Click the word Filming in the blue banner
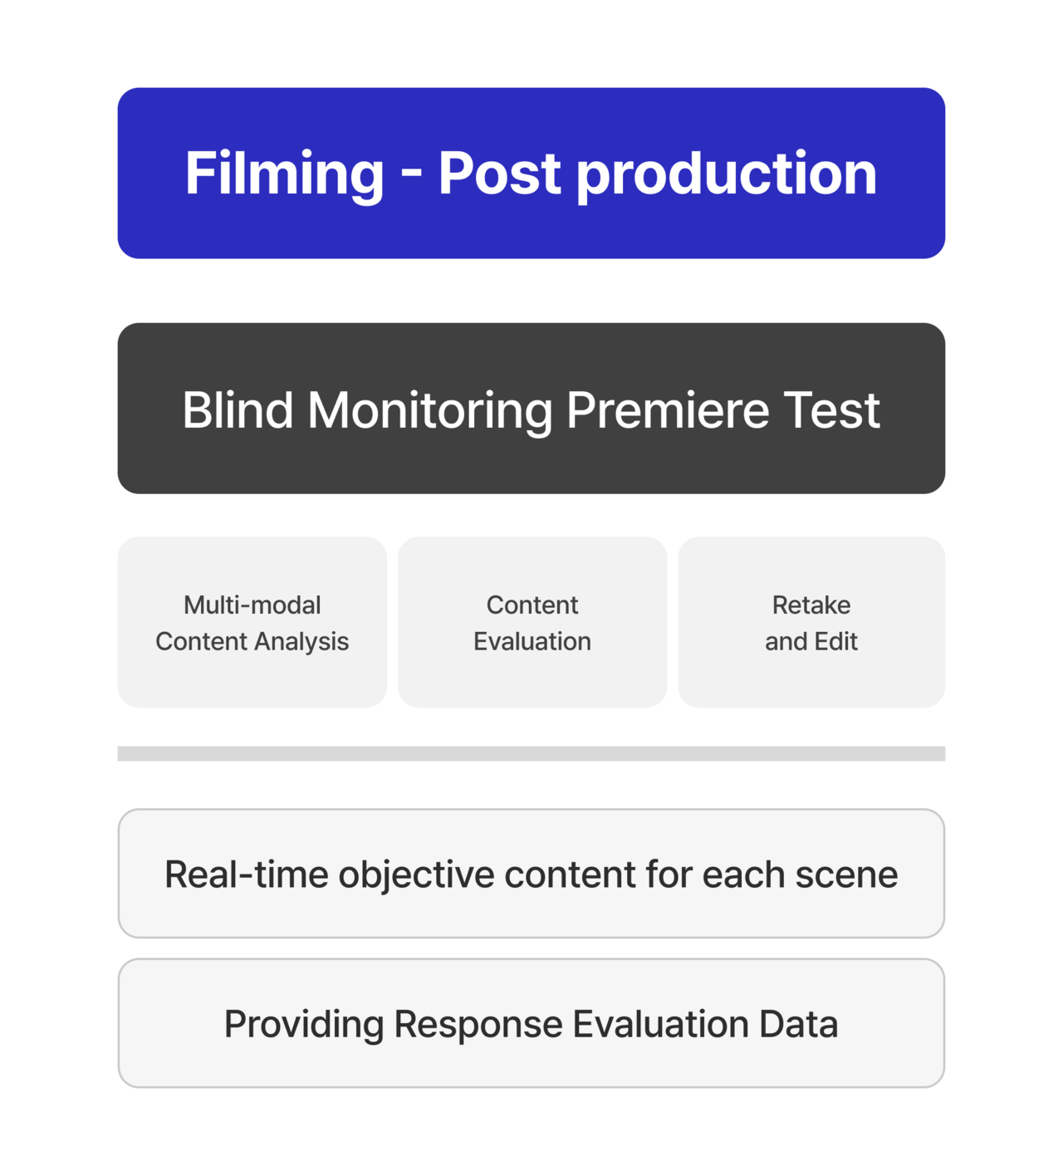The height and width of the screenshot is (1176, 1063). [285, 174]
